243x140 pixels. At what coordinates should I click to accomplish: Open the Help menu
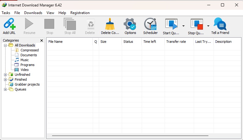(x=62, y=13)
